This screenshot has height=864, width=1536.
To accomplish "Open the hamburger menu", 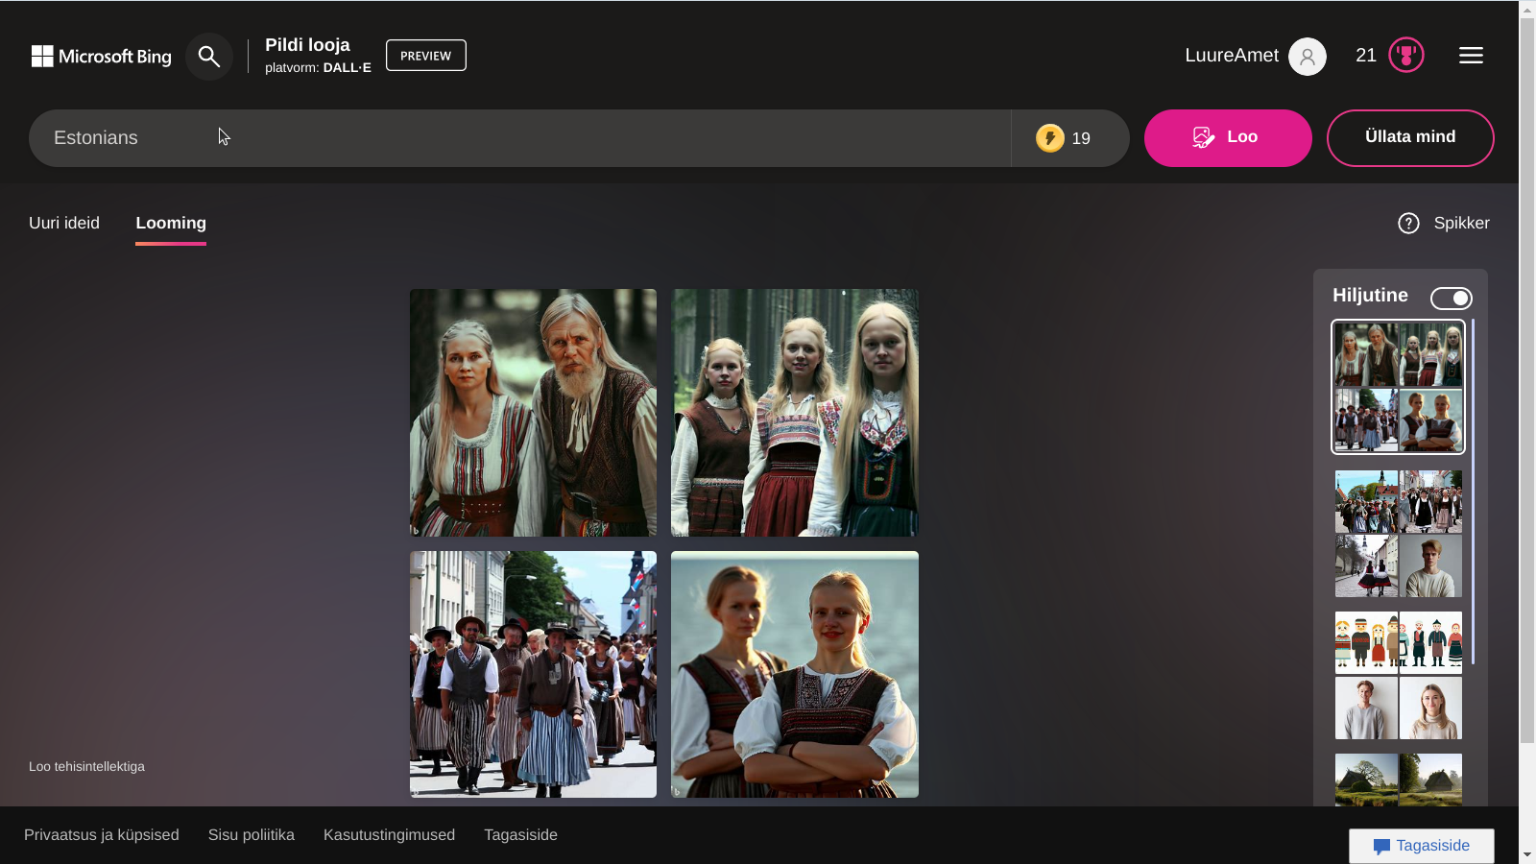I will [1471, 56].
